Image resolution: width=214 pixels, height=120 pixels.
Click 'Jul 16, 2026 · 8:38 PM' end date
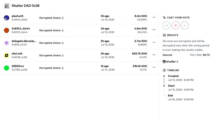click(x=181, y=100)
